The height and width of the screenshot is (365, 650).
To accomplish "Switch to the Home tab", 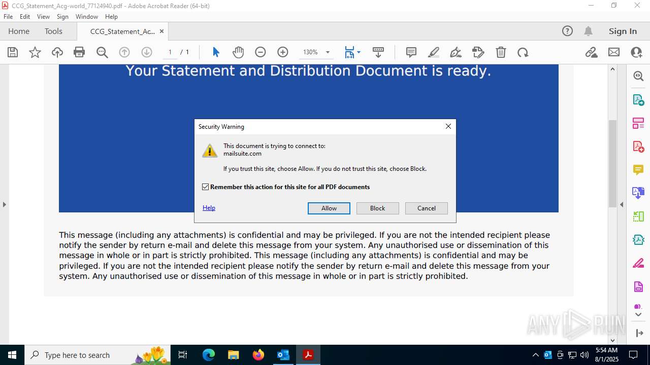I will coord(19,31).
